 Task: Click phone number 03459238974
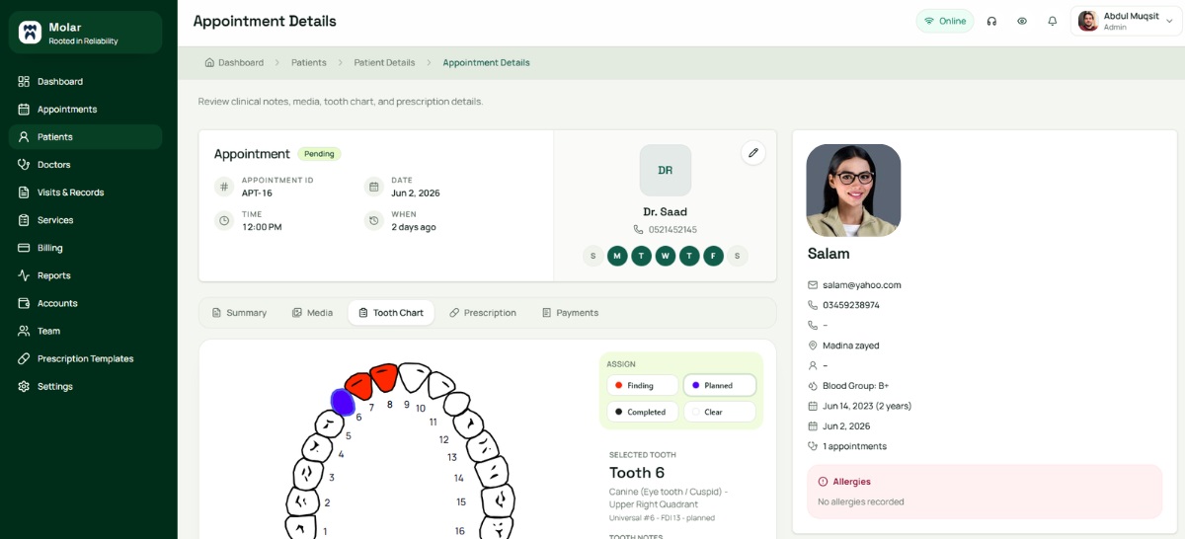click(x=851, y=305)
